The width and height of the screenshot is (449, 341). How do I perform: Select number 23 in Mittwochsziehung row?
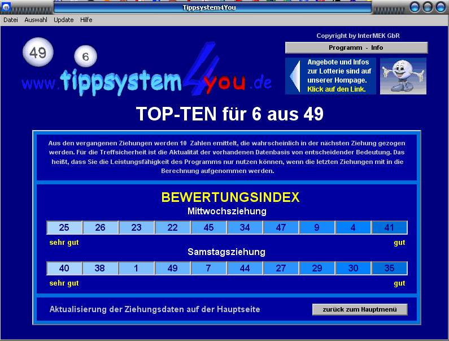[x=137, y=227]
